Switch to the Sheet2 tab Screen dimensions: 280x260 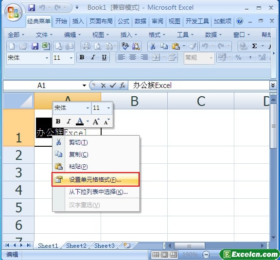click(x=76, y=246)
